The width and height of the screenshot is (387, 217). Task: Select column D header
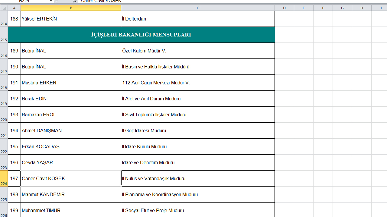284,8
